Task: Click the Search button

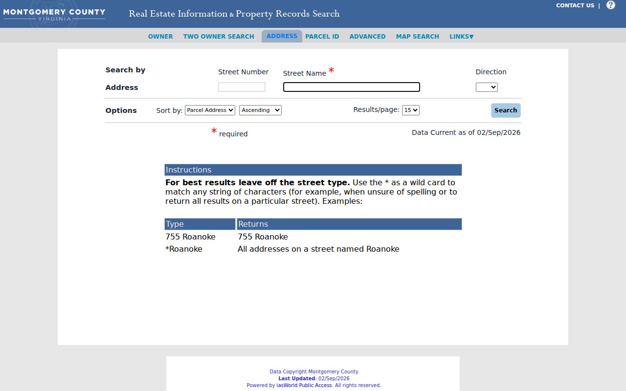Action: [506, 110]
